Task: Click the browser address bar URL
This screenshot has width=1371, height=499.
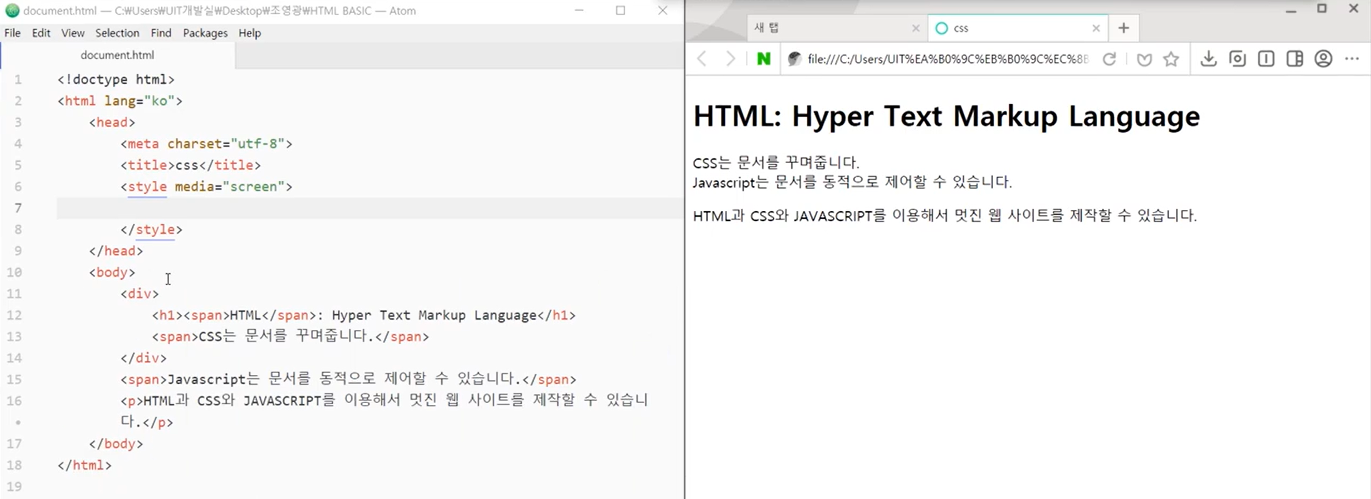Action: point(948,59)
